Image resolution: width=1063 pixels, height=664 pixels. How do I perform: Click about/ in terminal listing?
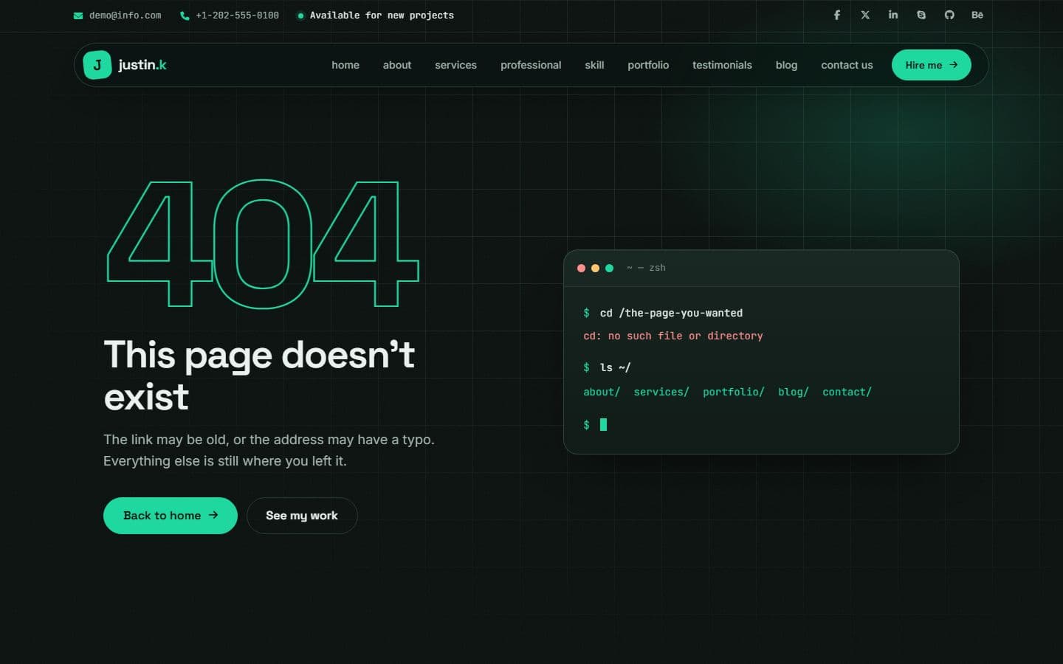click(x=602, y=392)
